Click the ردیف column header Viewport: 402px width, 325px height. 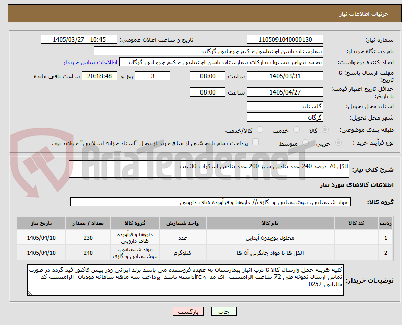[385, 223]
